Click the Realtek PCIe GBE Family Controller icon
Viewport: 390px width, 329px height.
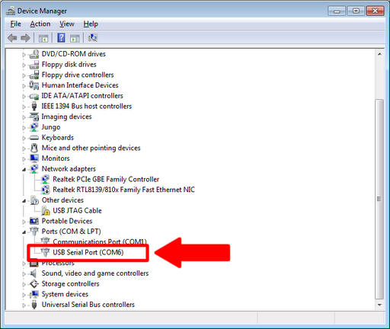[x=46, y=179]
